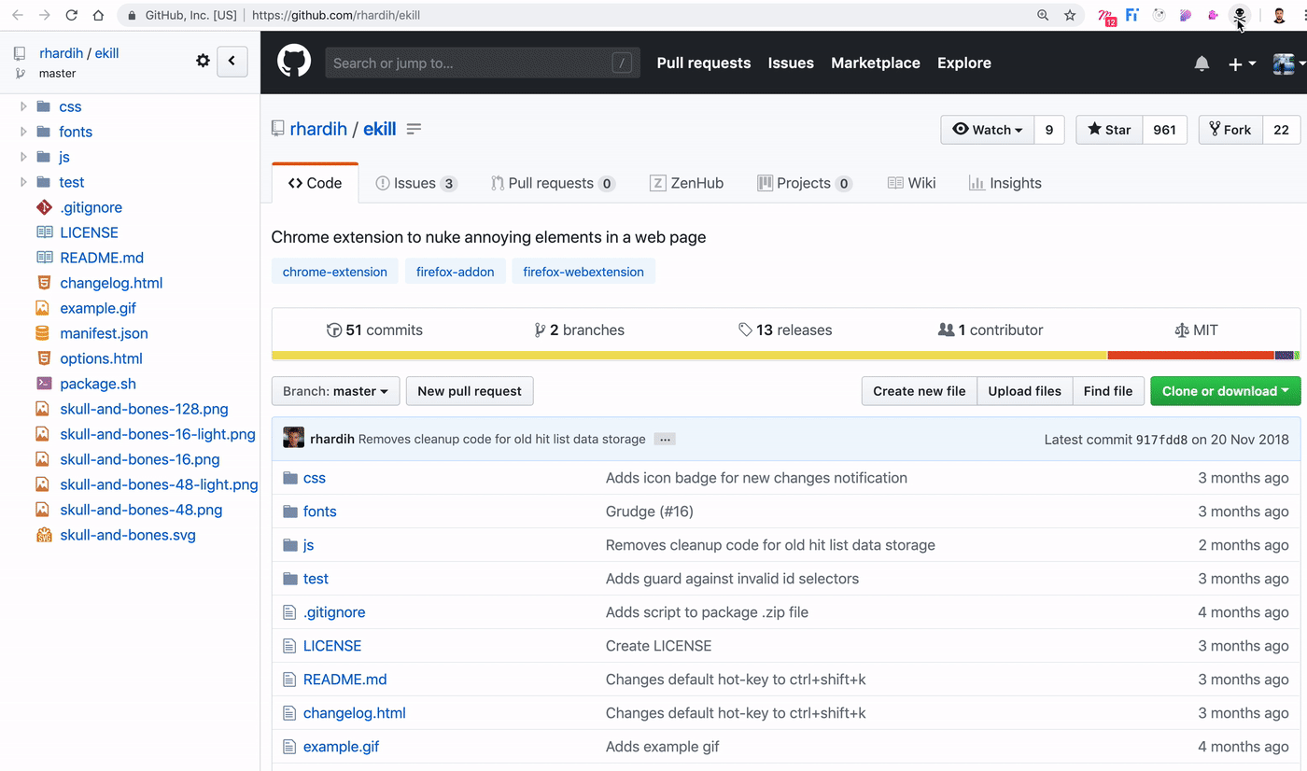1307x771 pixels.
Task: Open .gitignore in sidebar tree
Action: (91, 207)
